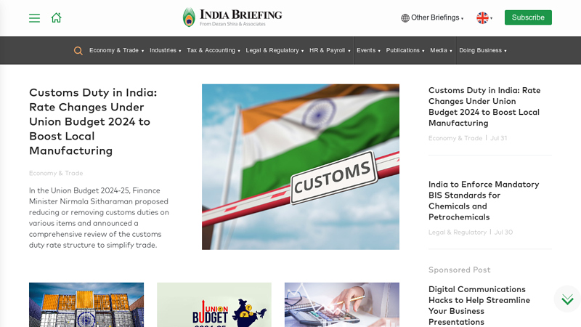Click Legal & Regulatory category, Jul 30
Viewport: 581px width, 327px height.
click(458, 232)
